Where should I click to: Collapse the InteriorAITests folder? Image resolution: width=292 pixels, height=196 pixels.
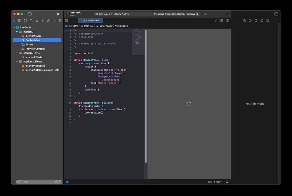coord(17,53)
